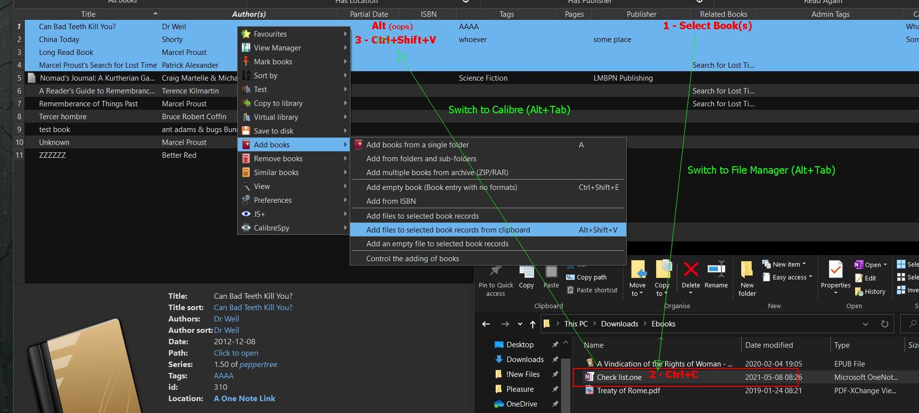The image size is (919, 413).
Task: Choose Add books from a single folder
Action: tap(488, 144)
